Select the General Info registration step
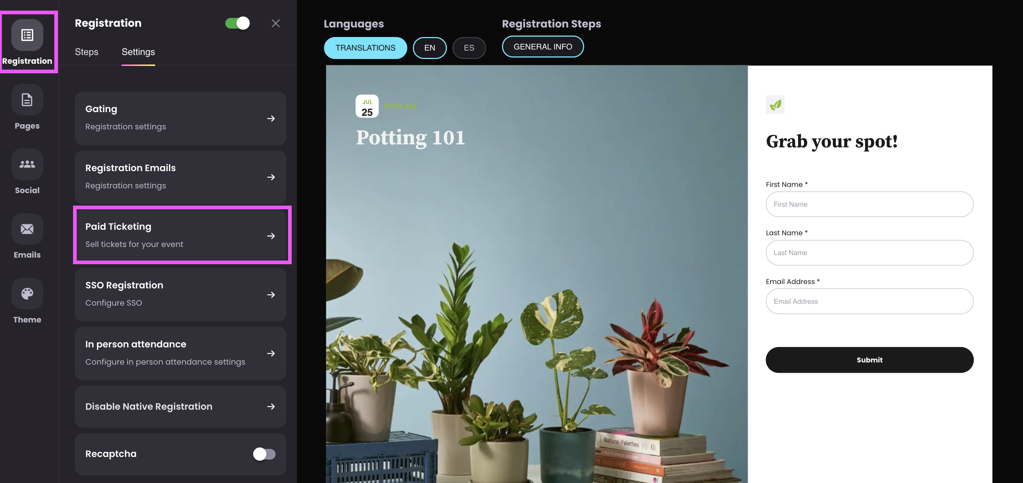Image resolution: width=1023 pixels, height=483 pixels. pos(543,47)
